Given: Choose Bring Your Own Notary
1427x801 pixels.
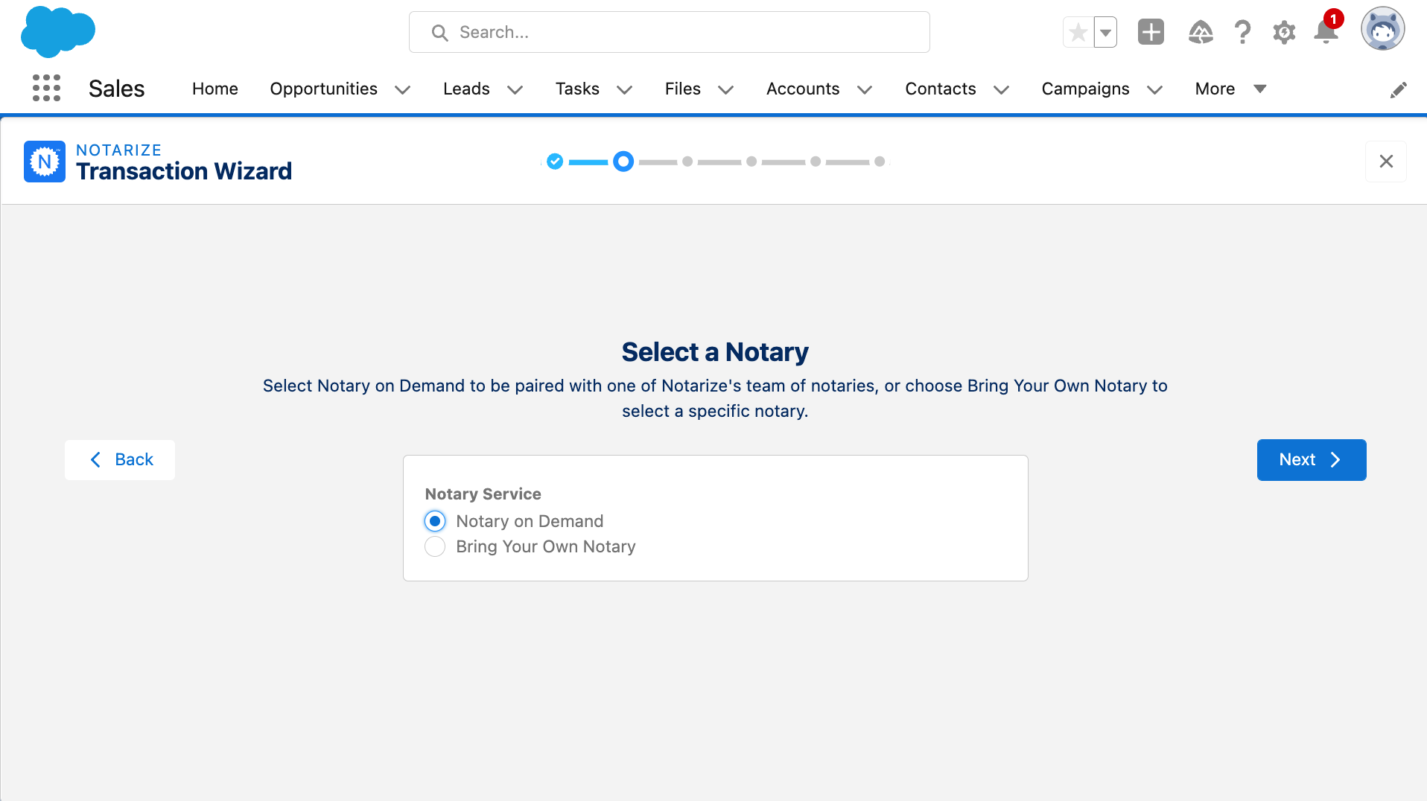Looking at the screenshot, I should coord(434,546).
